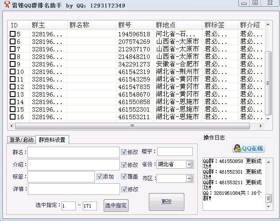Sort table by ID column header
Screen dimensions: 280x221
point(19,25)
